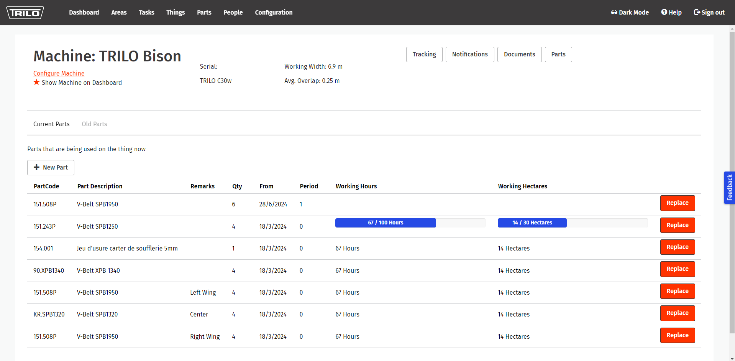735x361 pixels.
Task: Open the Configure Machine link
Action: click(x=59, y=73)
